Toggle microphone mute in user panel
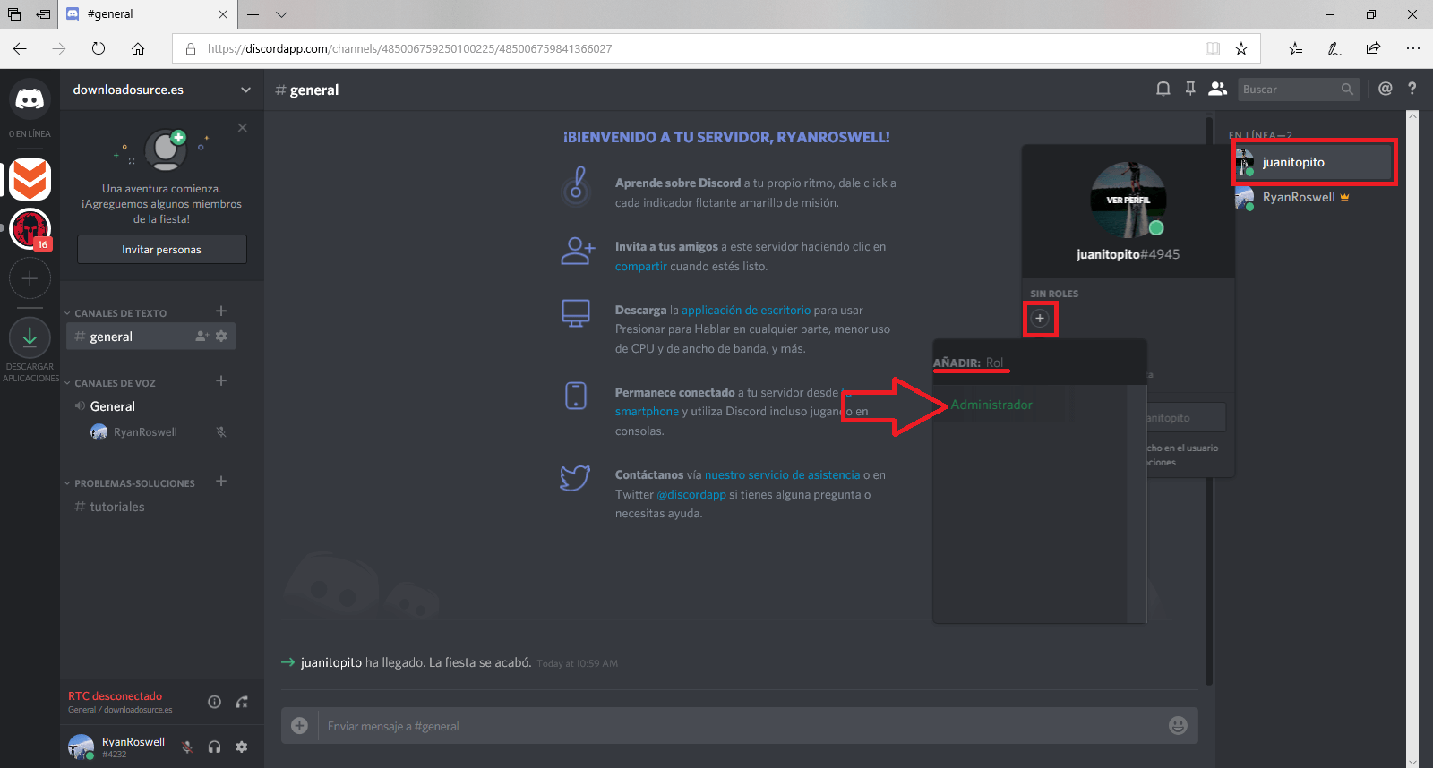The image size is (1433, 768). tap(187, 747)
